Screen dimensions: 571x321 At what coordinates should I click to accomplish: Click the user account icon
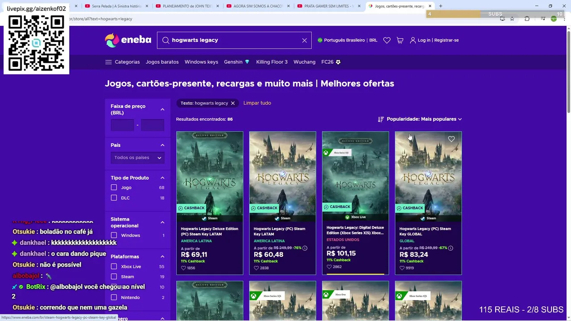coord(413,40)
